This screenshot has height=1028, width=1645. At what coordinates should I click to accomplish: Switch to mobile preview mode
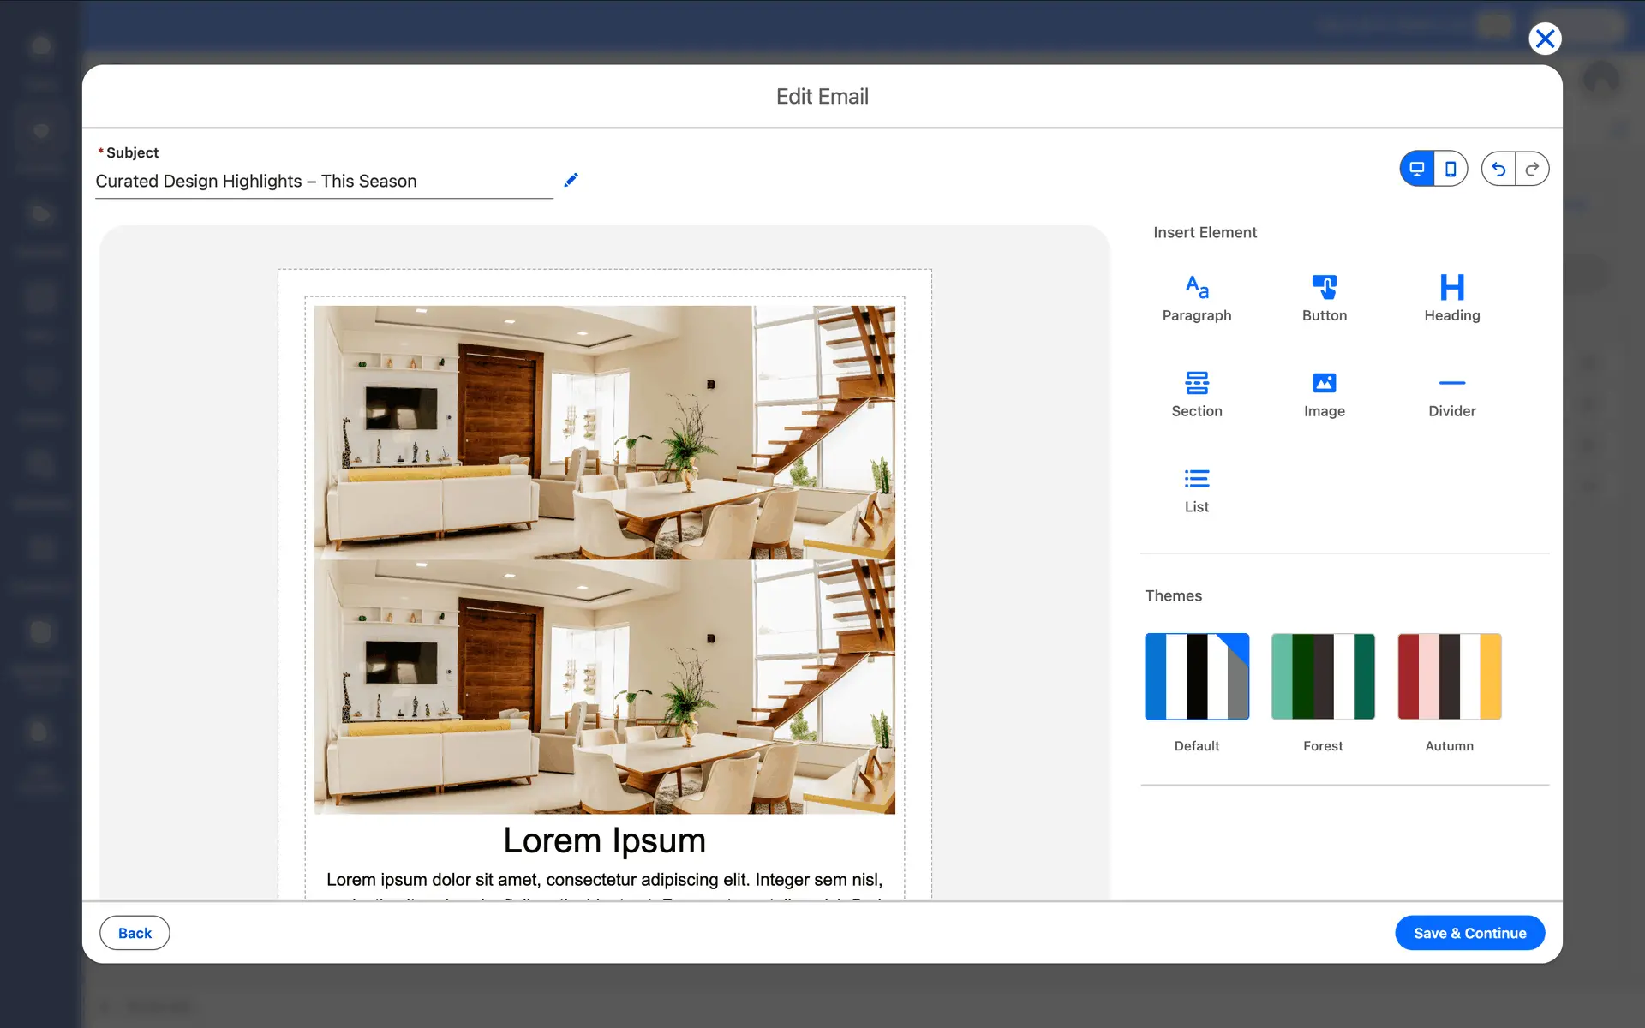[x=1451, y=169]
